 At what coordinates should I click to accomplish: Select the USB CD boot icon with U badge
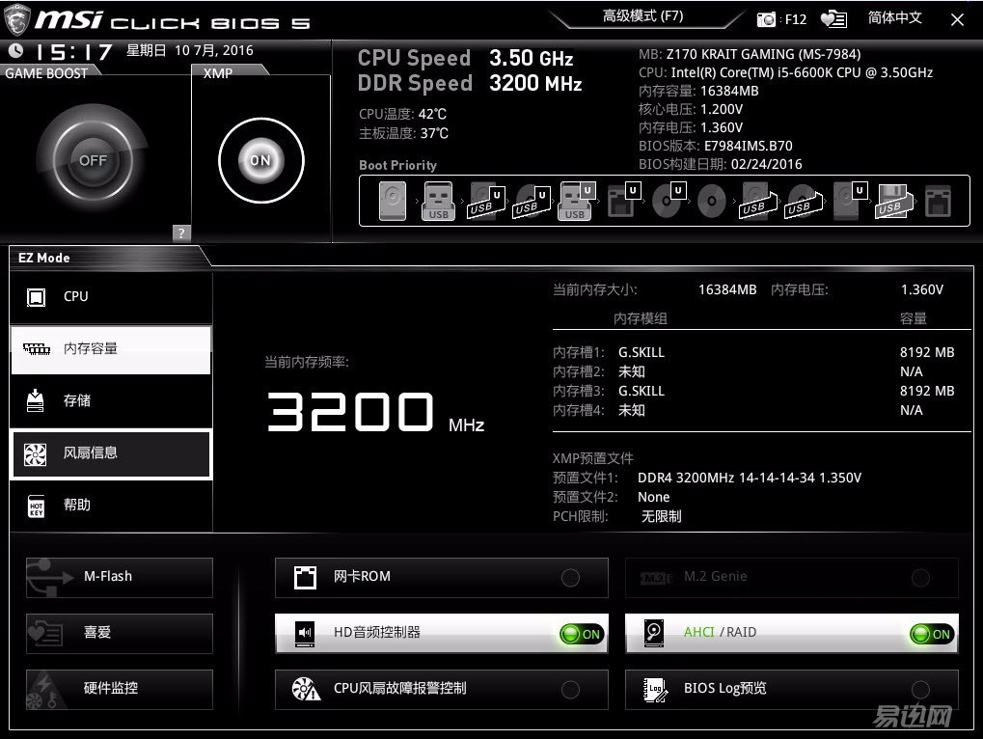(532, 201)
